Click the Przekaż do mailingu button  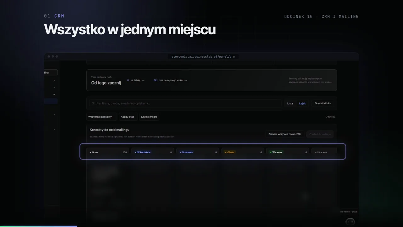320,134
